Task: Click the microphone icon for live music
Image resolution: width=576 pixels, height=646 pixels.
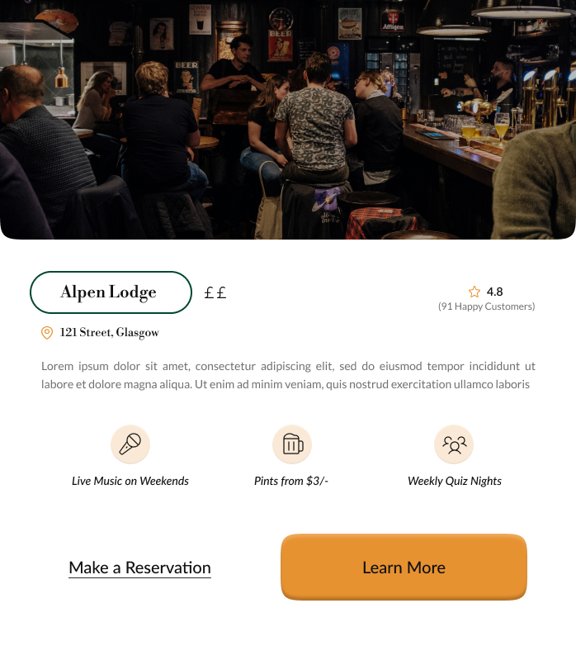Action: 130,444
